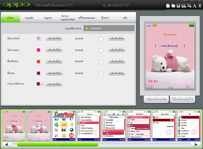
Task: Click the Save As export icon
Action: pyautogui.click(x=184, y=6)
